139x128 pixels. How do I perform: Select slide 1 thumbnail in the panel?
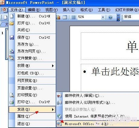coord(7,44)
